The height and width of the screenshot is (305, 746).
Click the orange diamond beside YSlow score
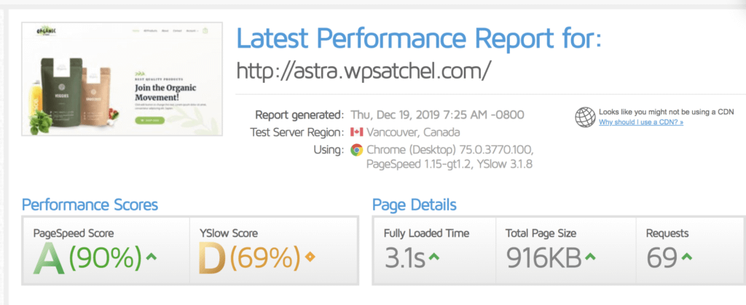(310, 256)
